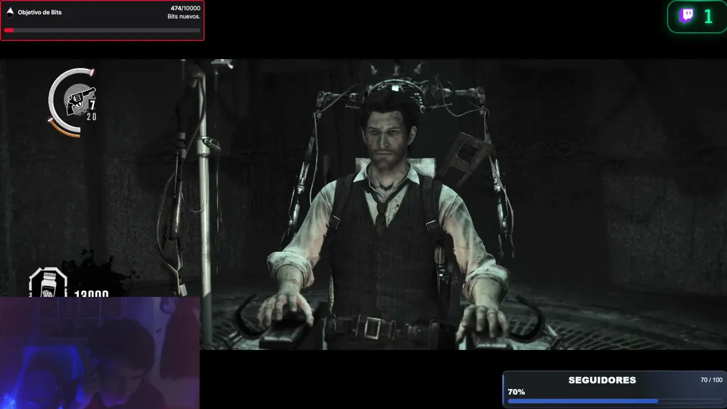Click the "Objetivo de Bits" label
The width and height of the screenshot is (727, 409).
point(40,12)
